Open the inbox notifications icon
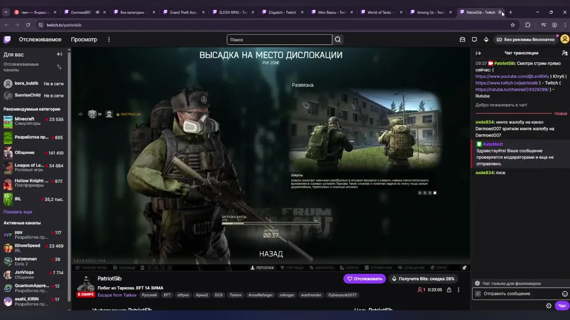The height and width of the screenshot is (320, 570). click(462, 40)
